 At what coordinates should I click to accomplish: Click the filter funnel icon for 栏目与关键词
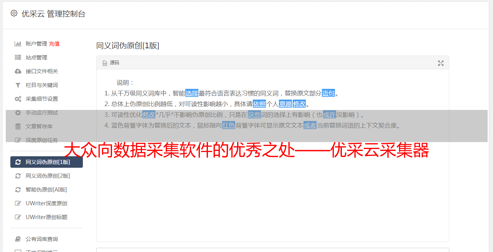click(x=18, y=85)
